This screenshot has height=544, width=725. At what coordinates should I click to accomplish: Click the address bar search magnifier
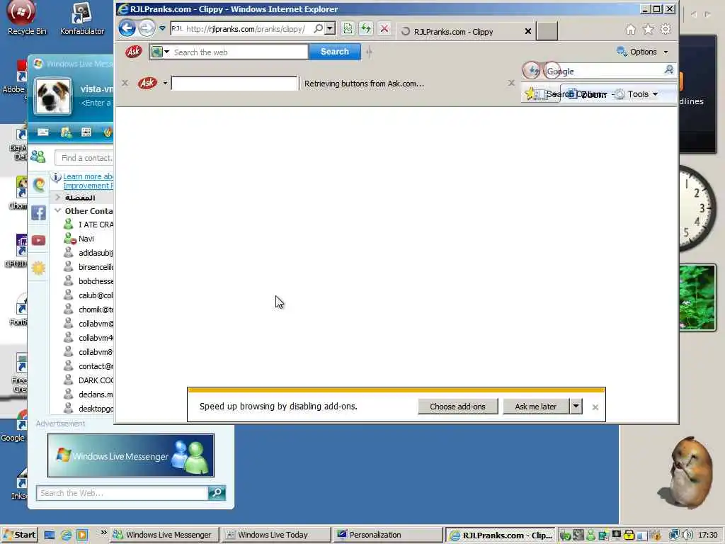coord(318,28)
